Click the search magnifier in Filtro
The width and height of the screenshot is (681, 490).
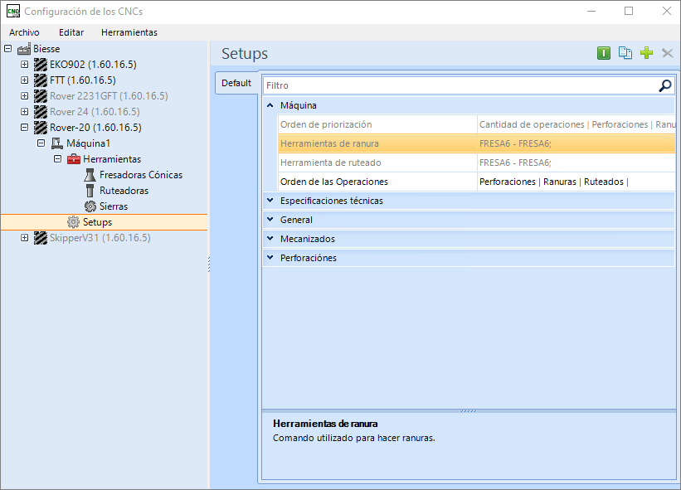665,85
